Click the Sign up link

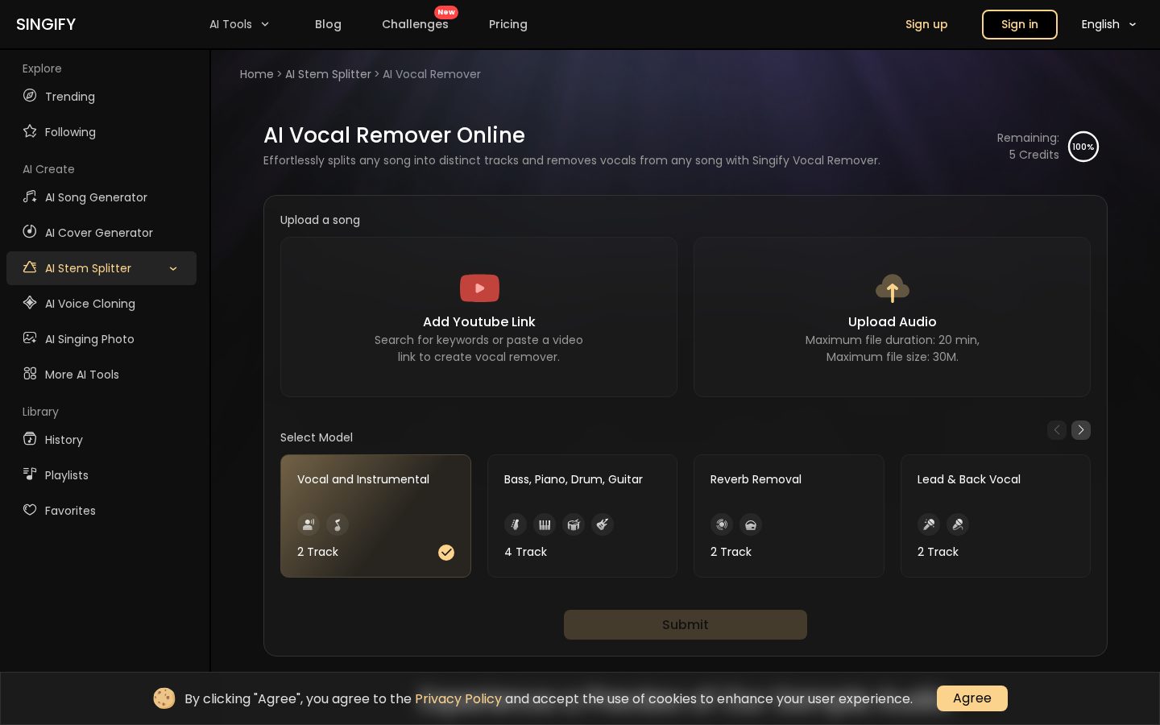pyautogui.click(x=926, y=24)
